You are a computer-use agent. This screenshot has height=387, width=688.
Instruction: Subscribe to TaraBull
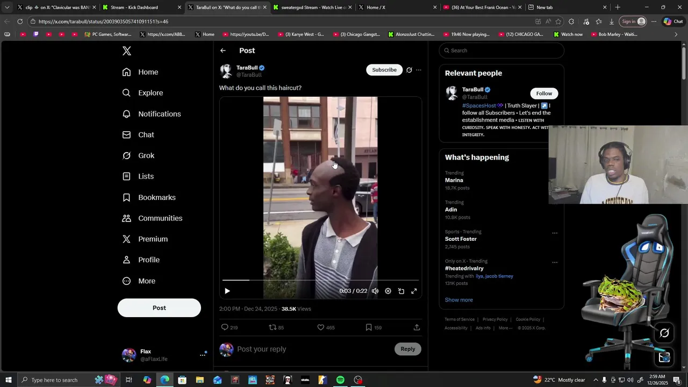(x=384, y=70)
